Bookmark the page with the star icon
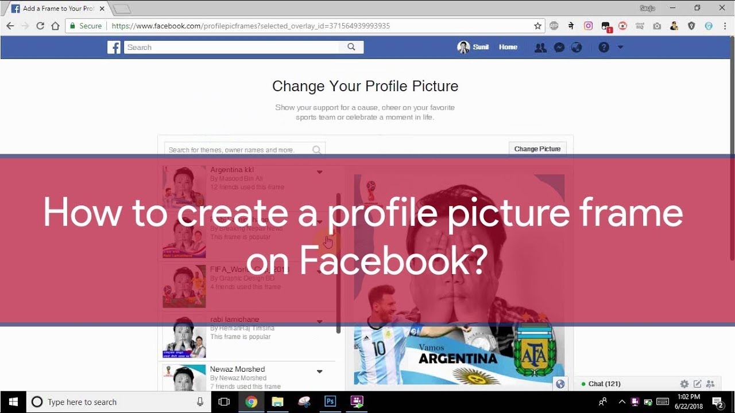Screen dimensions: 735x413 pyautogui.click(x=537, y=26)
